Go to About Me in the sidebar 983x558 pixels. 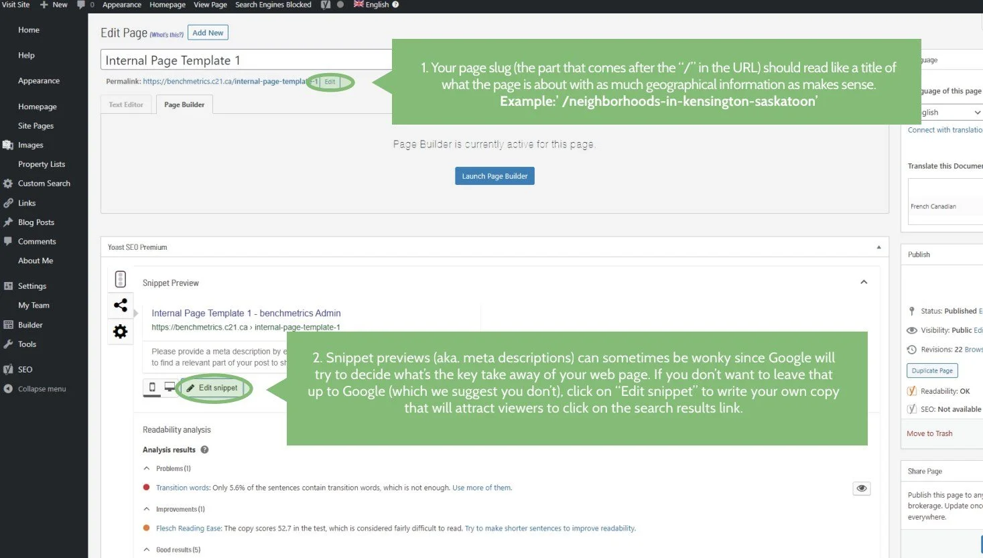pyautogui.click(x=36, y=261)
